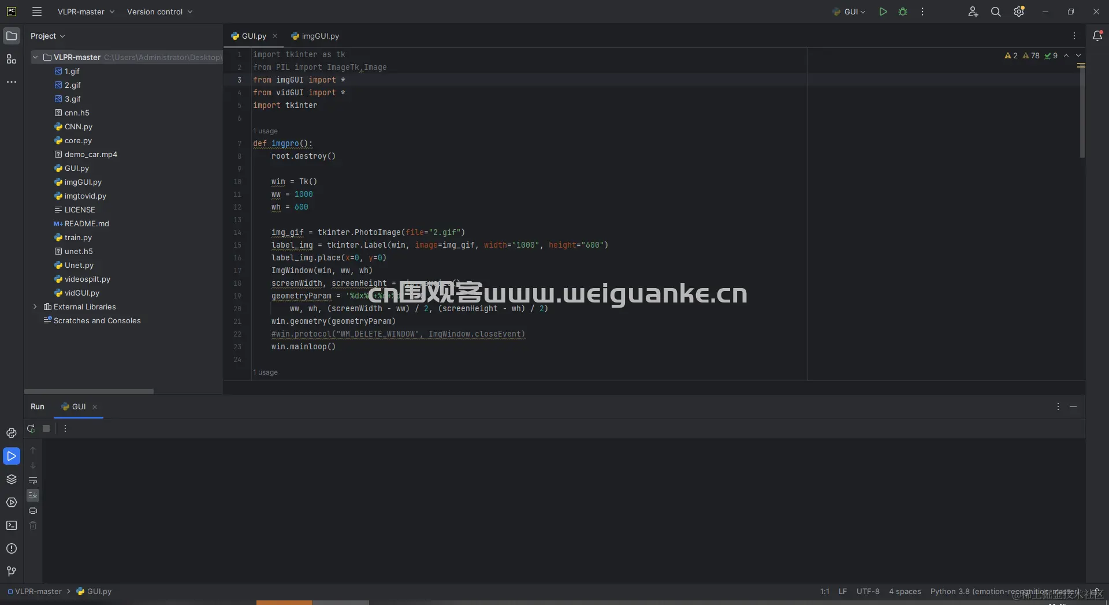This screenshot has width=1109, height=605.
Task: Select 4 spaces indent setting
Action: (x=905, y=591)
